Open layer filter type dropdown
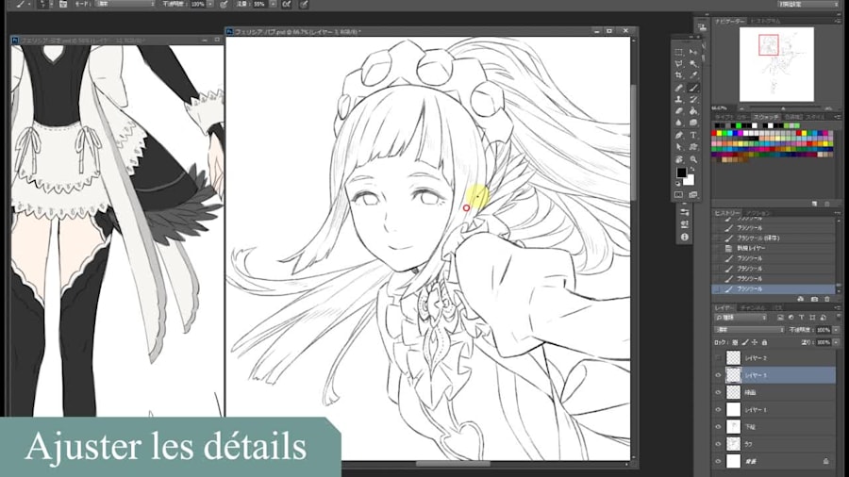Viewport: 849px width, 477px height. point(741,318)
